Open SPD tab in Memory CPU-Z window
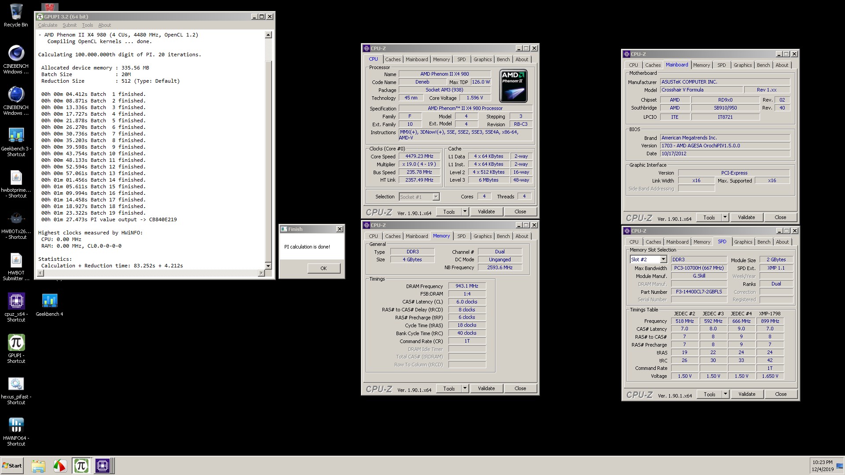Screen dimensions: 845x475 pos(461,236)
